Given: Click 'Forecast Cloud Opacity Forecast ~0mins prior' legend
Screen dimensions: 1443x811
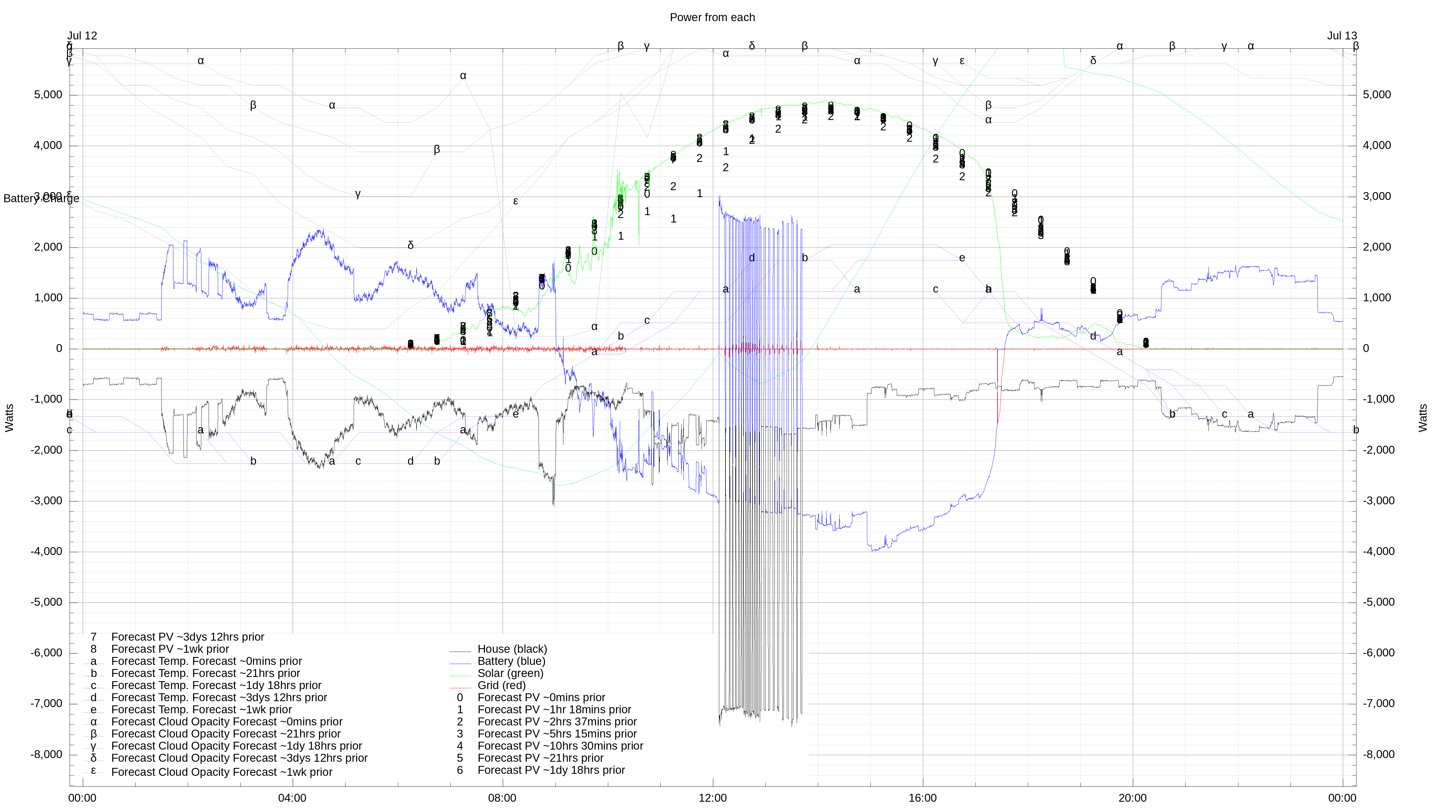Looking at the screenshot, I should tap(227, 722).
